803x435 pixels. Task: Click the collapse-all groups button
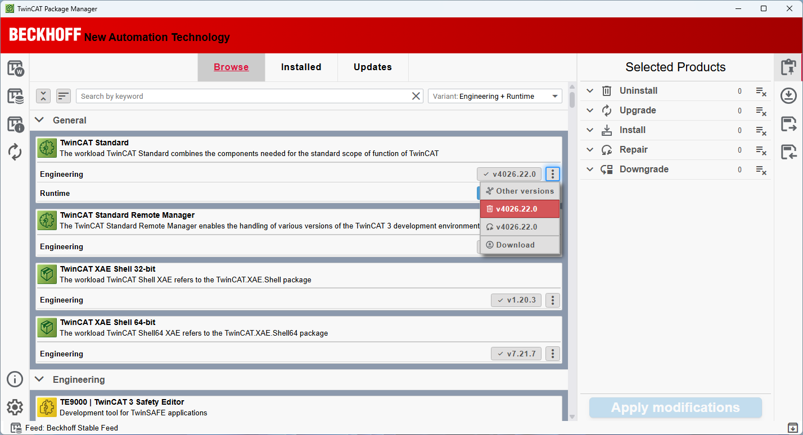(43, 96)
